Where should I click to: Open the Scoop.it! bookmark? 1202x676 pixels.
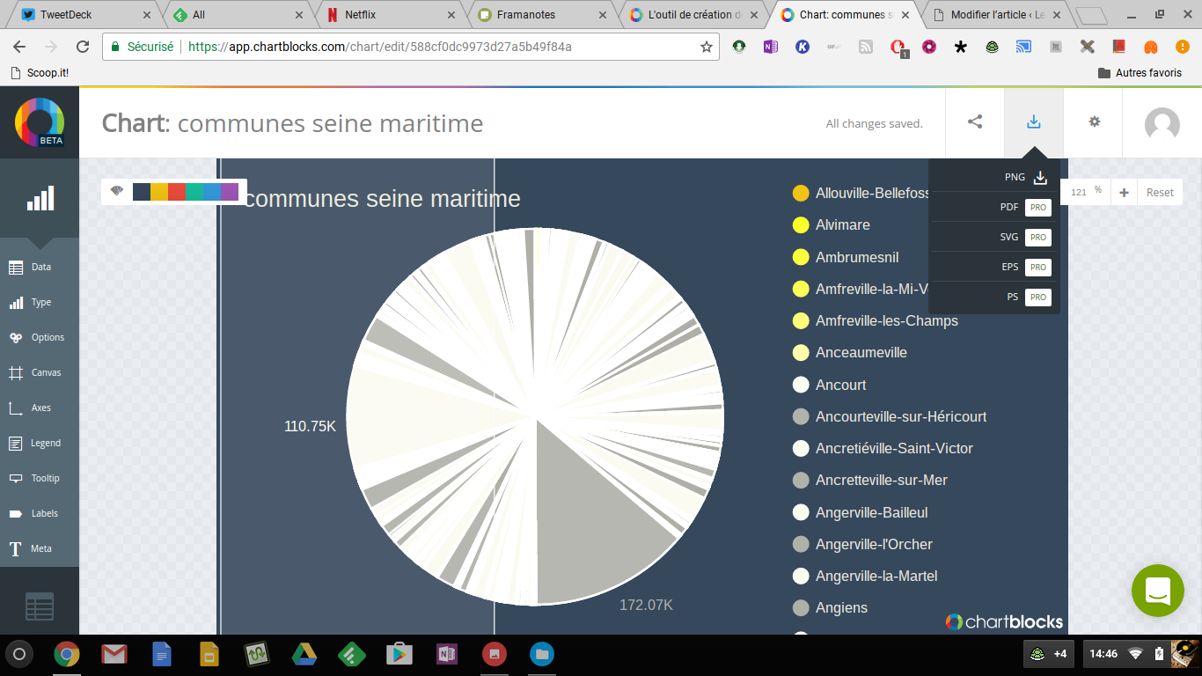[x=40, y=73]
